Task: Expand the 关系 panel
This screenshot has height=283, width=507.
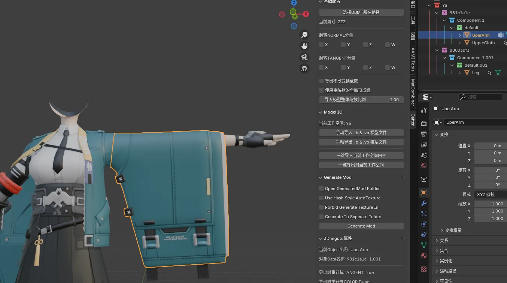Action: 437,241
